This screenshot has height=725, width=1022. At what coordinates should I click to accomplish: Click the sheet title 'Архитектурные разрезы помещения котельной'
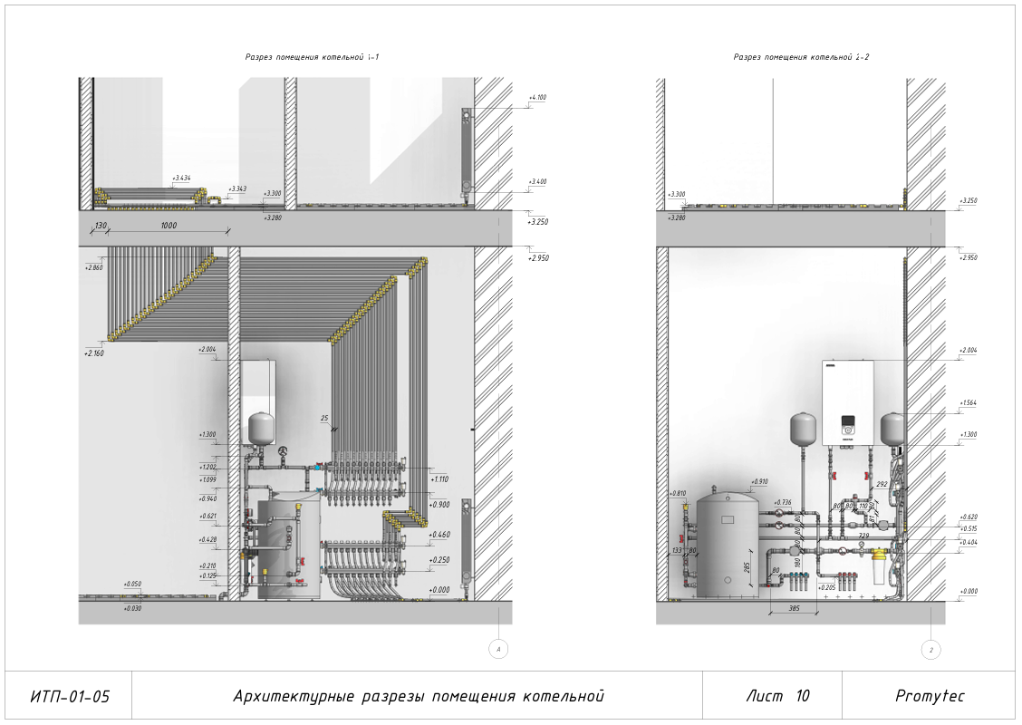pyautogui.click(x=419, y=696)
